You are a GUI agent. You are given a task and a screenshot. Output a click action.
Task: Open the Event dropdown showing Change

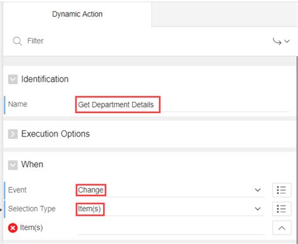pyautogui.click(x=170, y=190)
